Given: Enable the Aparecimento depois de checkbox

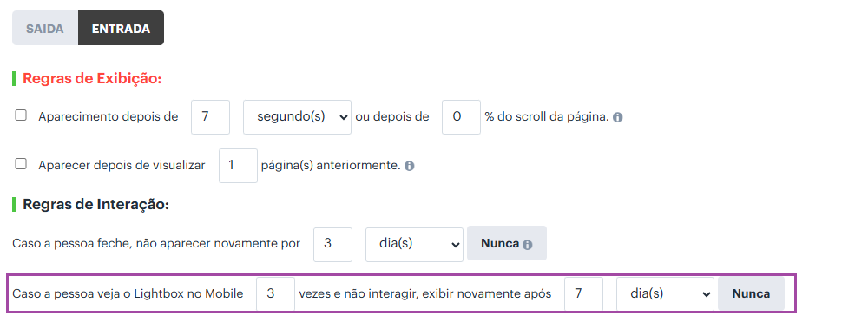Looking at the screenshot, I should (21, 115).
